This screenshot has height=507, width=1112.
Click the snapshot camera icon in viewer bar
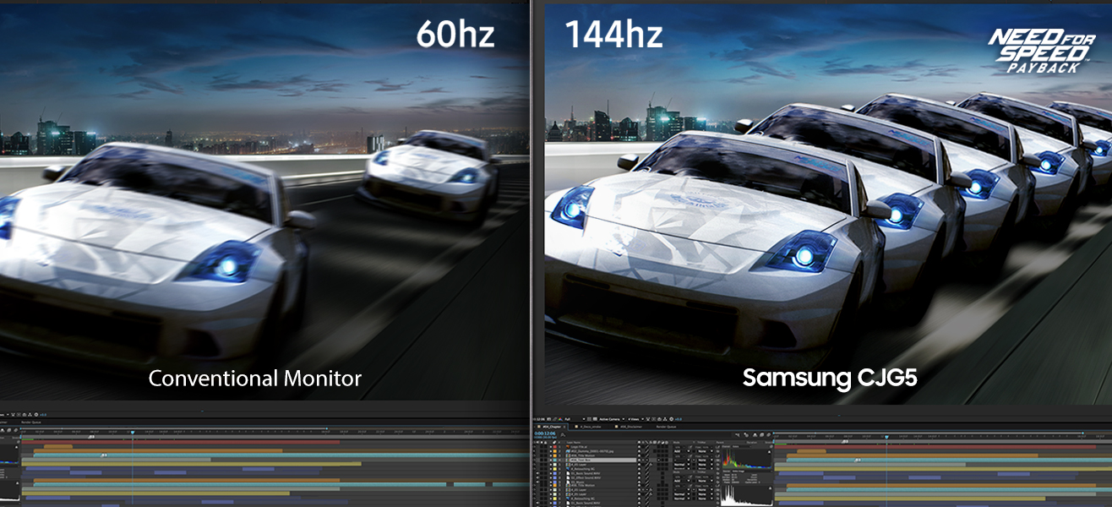[659, 419]
